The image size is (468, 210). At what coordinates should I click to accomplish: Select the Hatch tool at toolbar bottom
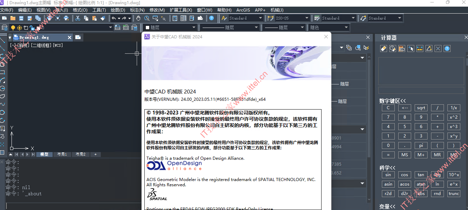3,152
